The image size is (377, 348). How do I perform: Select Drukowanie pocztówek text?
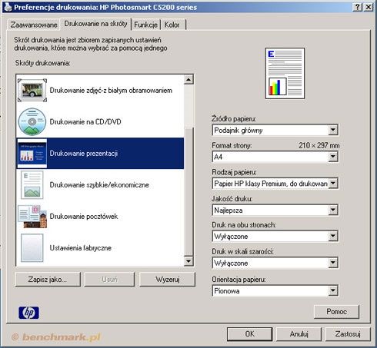coord(84,217)
